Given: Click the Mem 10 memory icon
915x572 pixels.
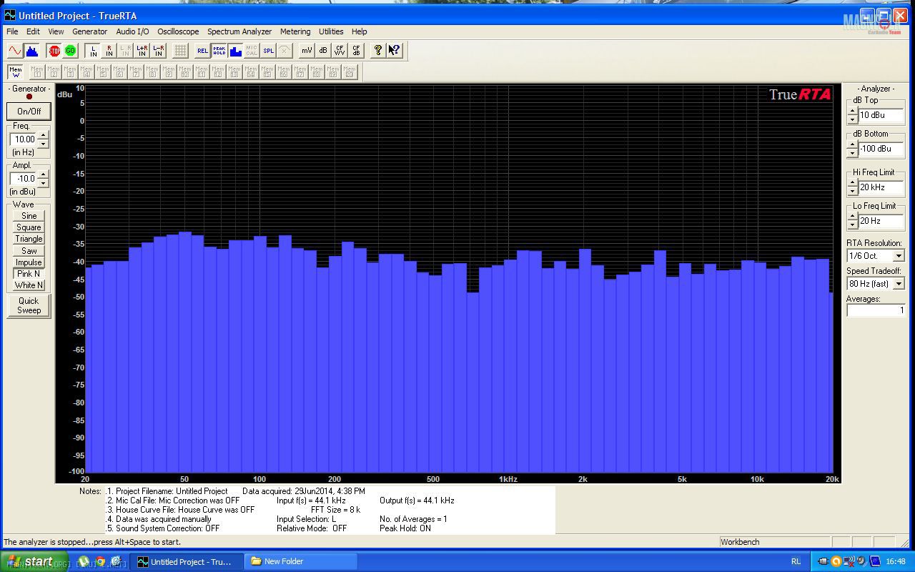Looking at the screenshot, I should click(x=185, y=71).
